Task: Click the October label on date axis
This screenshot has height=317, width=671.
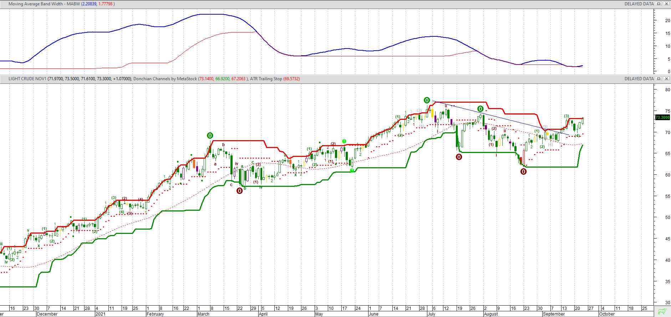Action: [x=607, y=314]
